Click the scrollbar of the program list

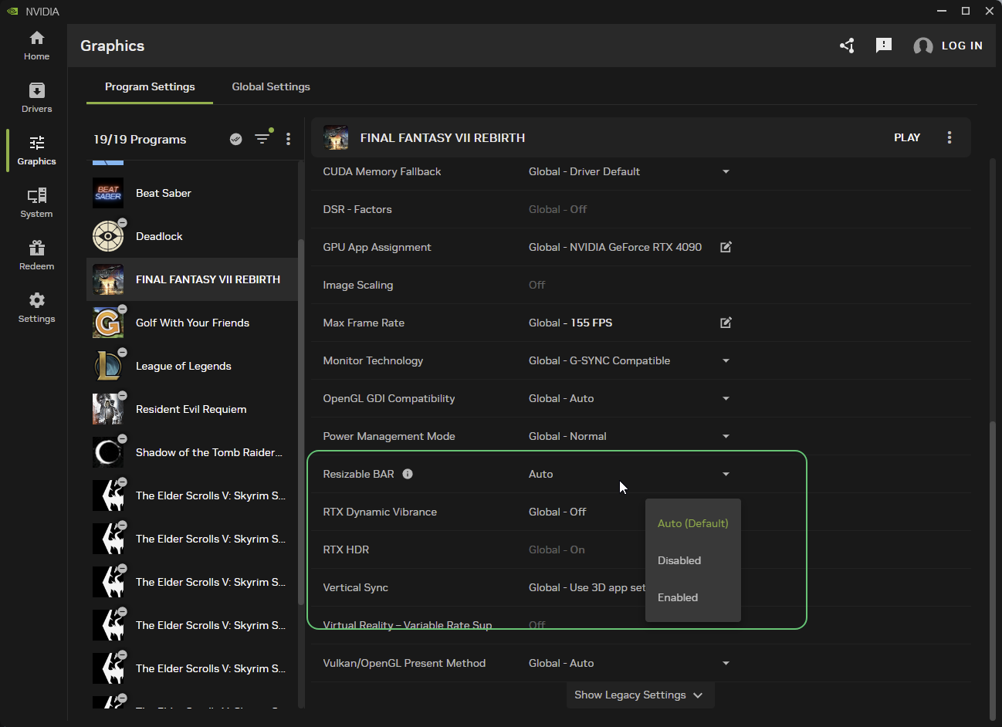point(301,421)
